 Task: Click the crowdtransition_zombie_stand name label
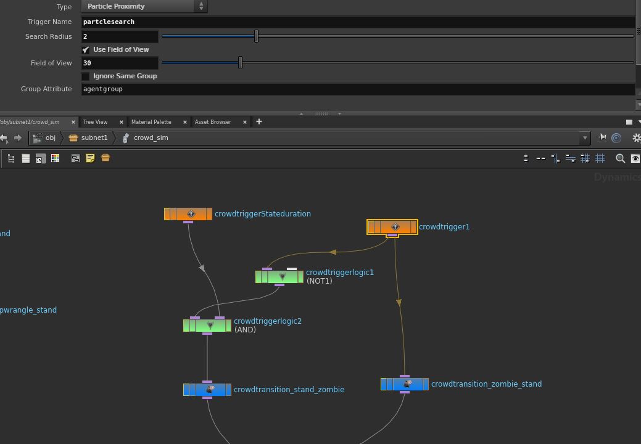pos(487,384)
